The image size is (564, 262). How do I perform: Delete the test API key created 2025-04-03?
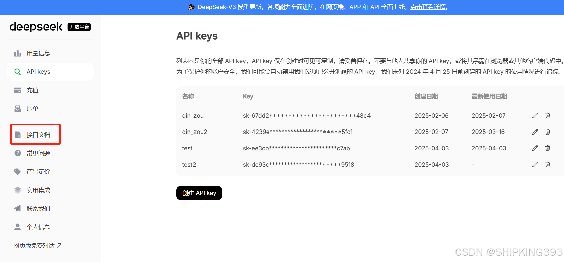coord(548,148)
